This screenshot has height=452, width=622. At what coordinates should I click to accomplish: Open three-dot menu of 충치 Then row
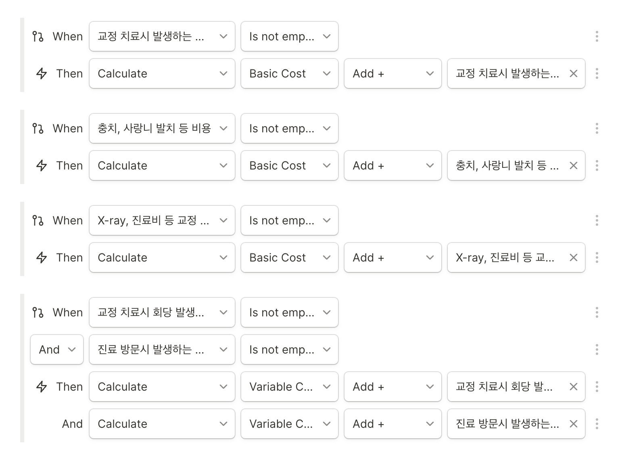597,165
